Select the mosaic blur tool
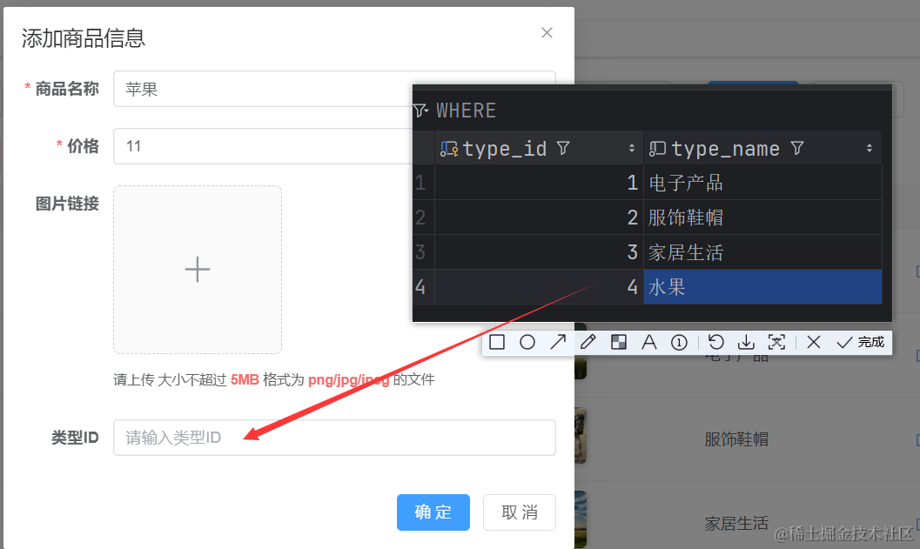 (619, 342)
